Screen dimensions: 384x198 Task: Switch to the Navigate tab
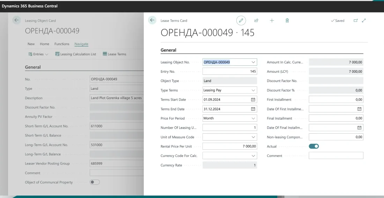(x=81, y=44)
